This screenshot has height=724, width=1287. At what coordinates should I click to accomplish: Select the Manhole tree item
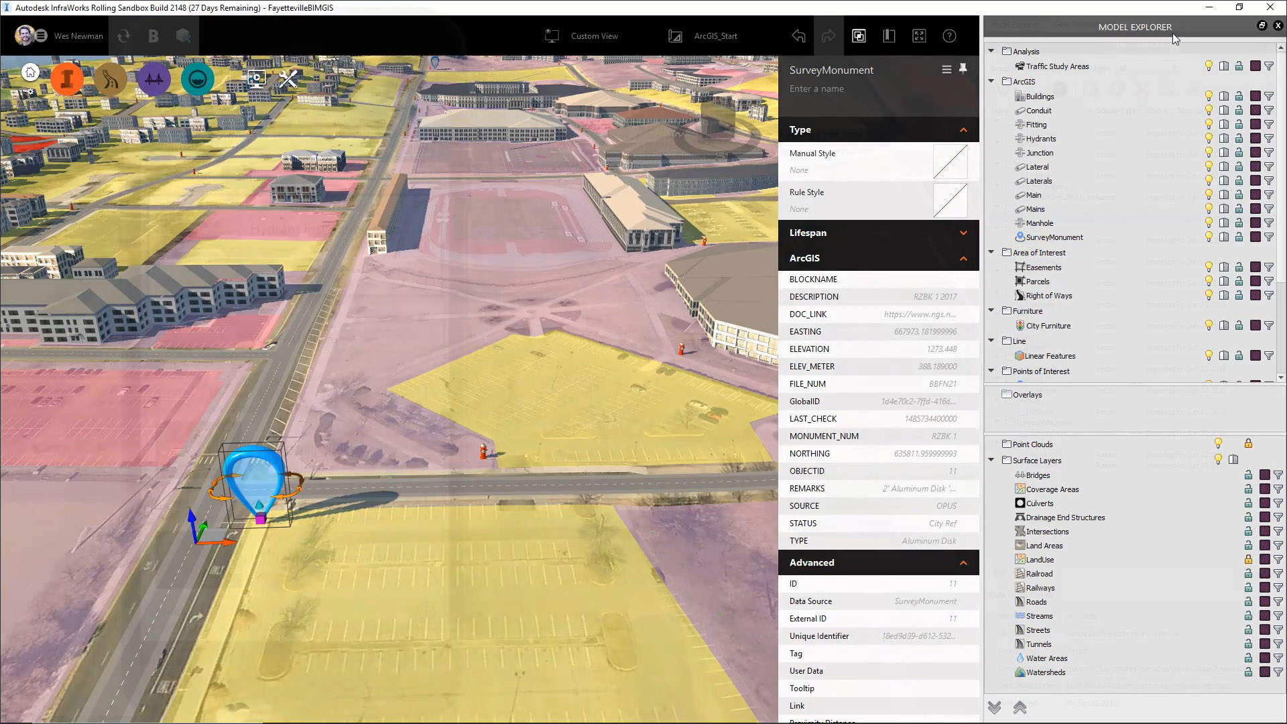[x=1039, y=223]
